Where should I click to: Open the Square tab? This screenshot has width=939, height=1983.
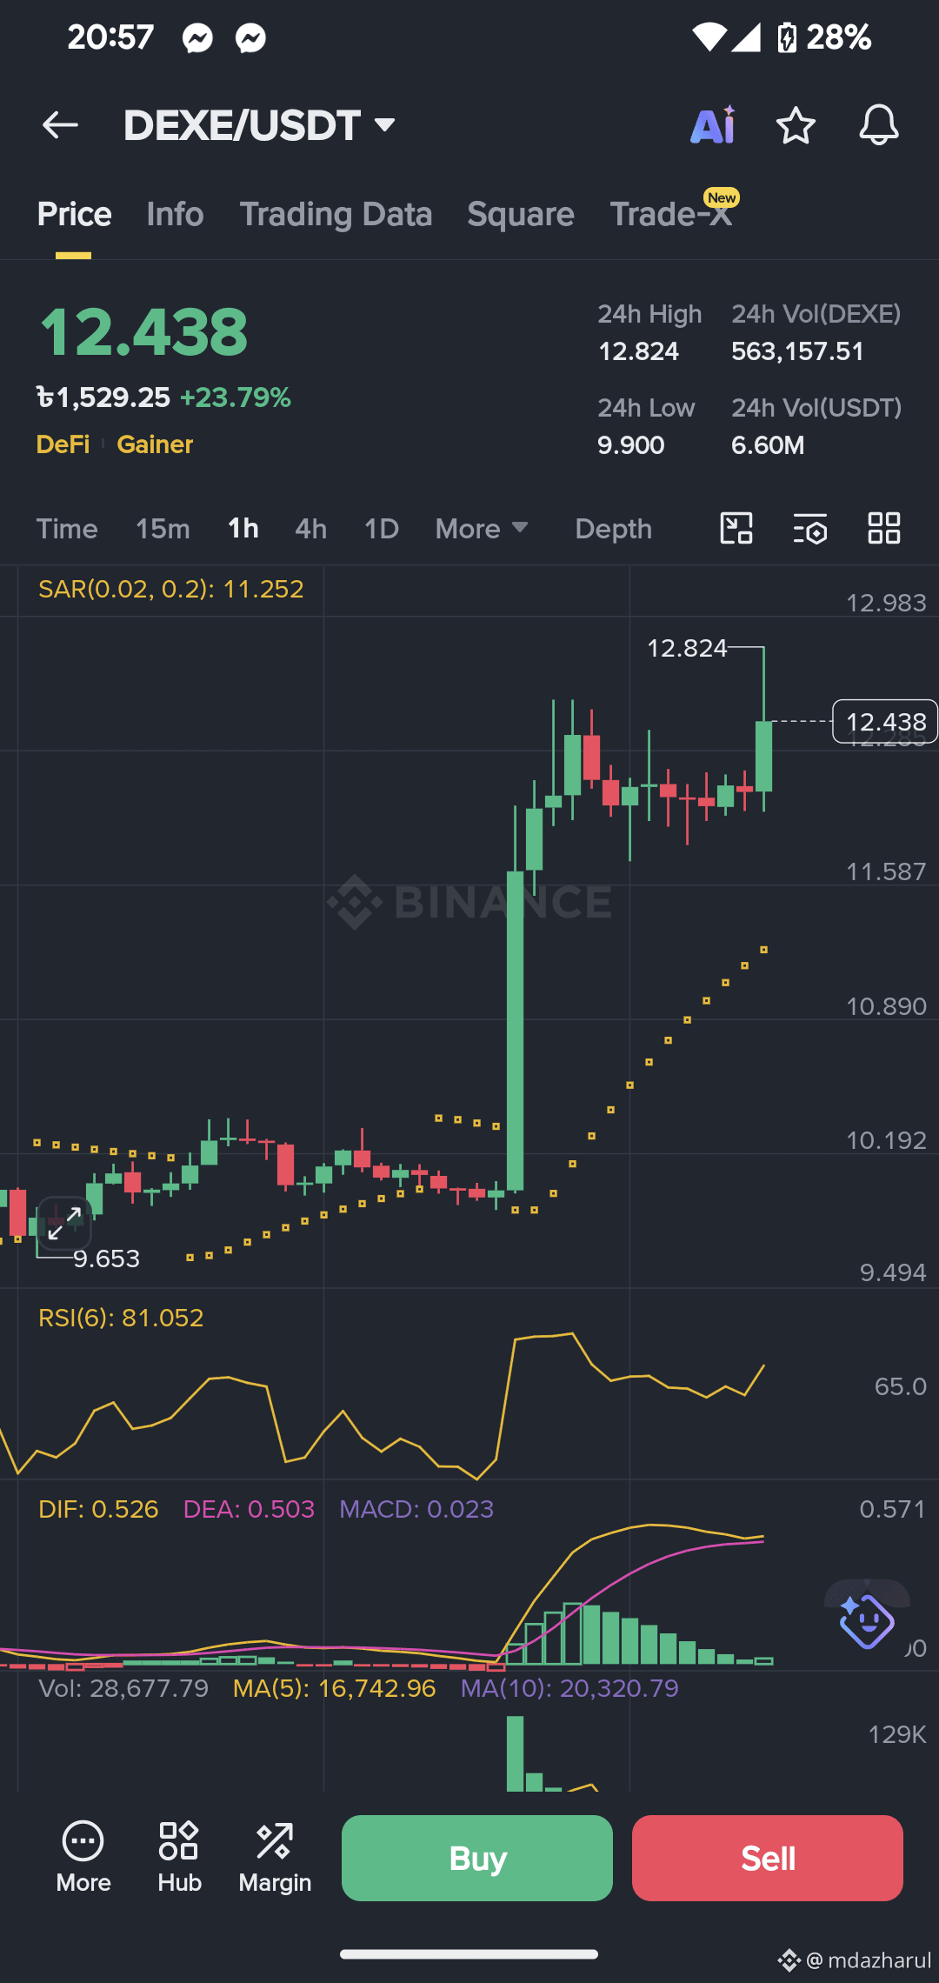tap(521, 214)
